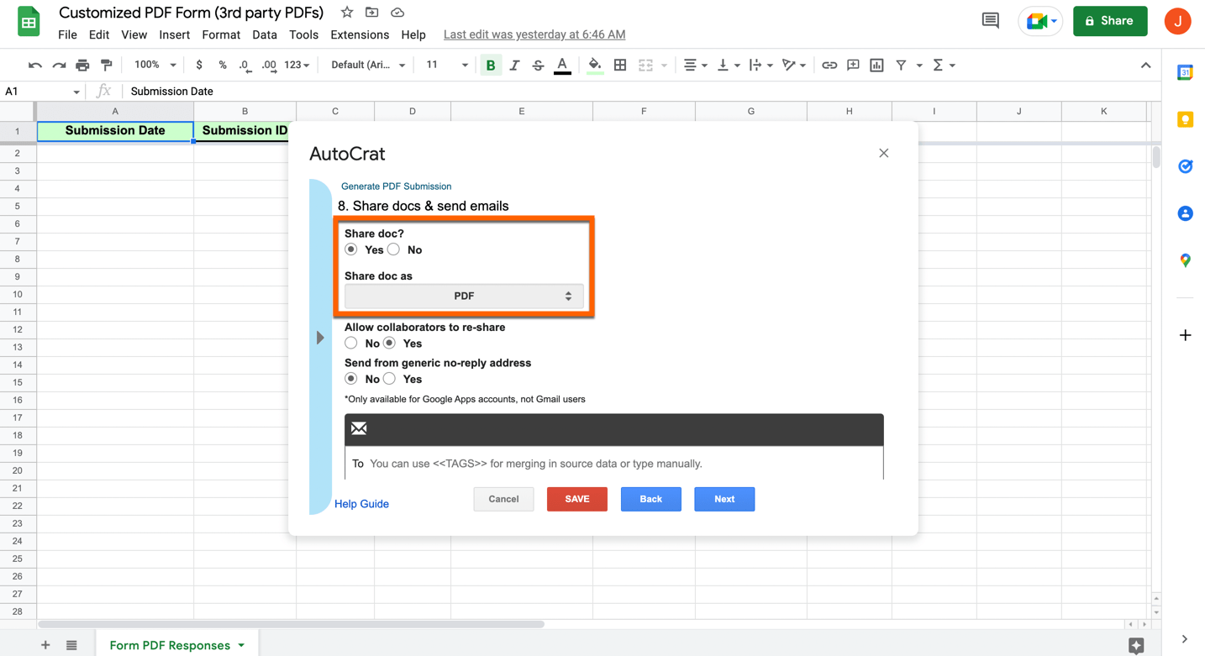Select No for generic no-reply address
1205x656 pixels.
[351, 379]
